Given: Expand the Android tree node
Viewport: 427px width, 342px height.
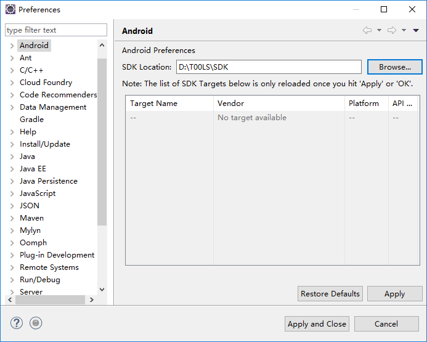Looking at the screenshot, I should (12, 46).
